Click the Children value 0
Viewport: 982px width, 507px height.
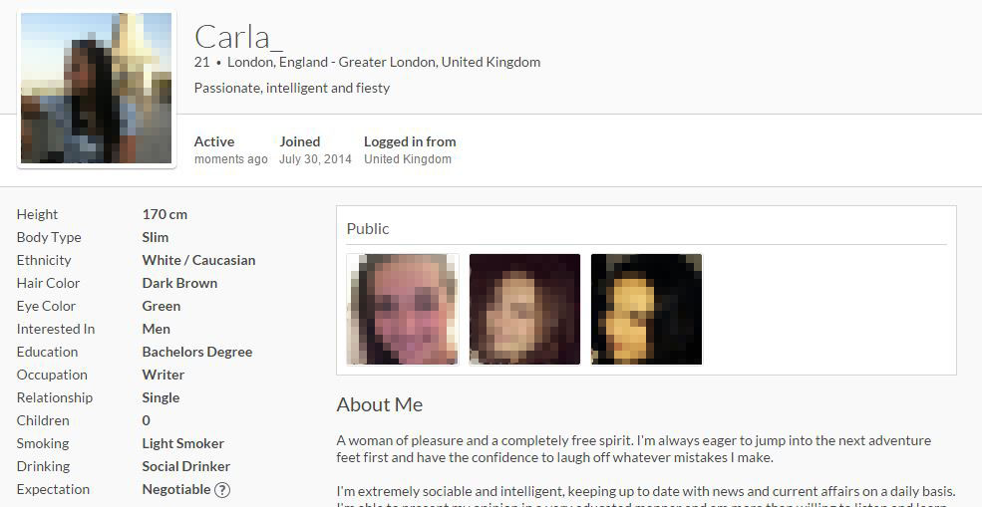click(x=146, y=420)
